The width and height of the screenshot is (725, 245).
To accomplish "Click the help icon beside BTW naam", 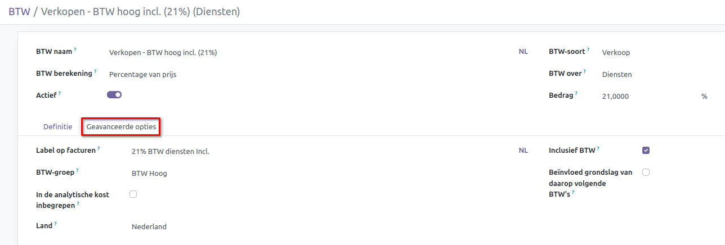I will pyautogui.click(x=75, y=50).
